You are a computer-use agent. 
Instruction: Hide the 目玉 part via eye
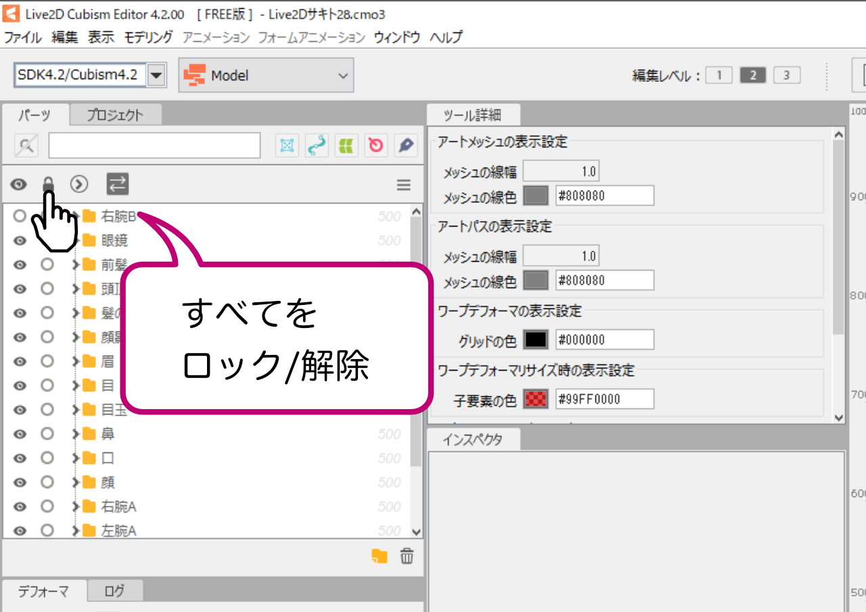20,410
